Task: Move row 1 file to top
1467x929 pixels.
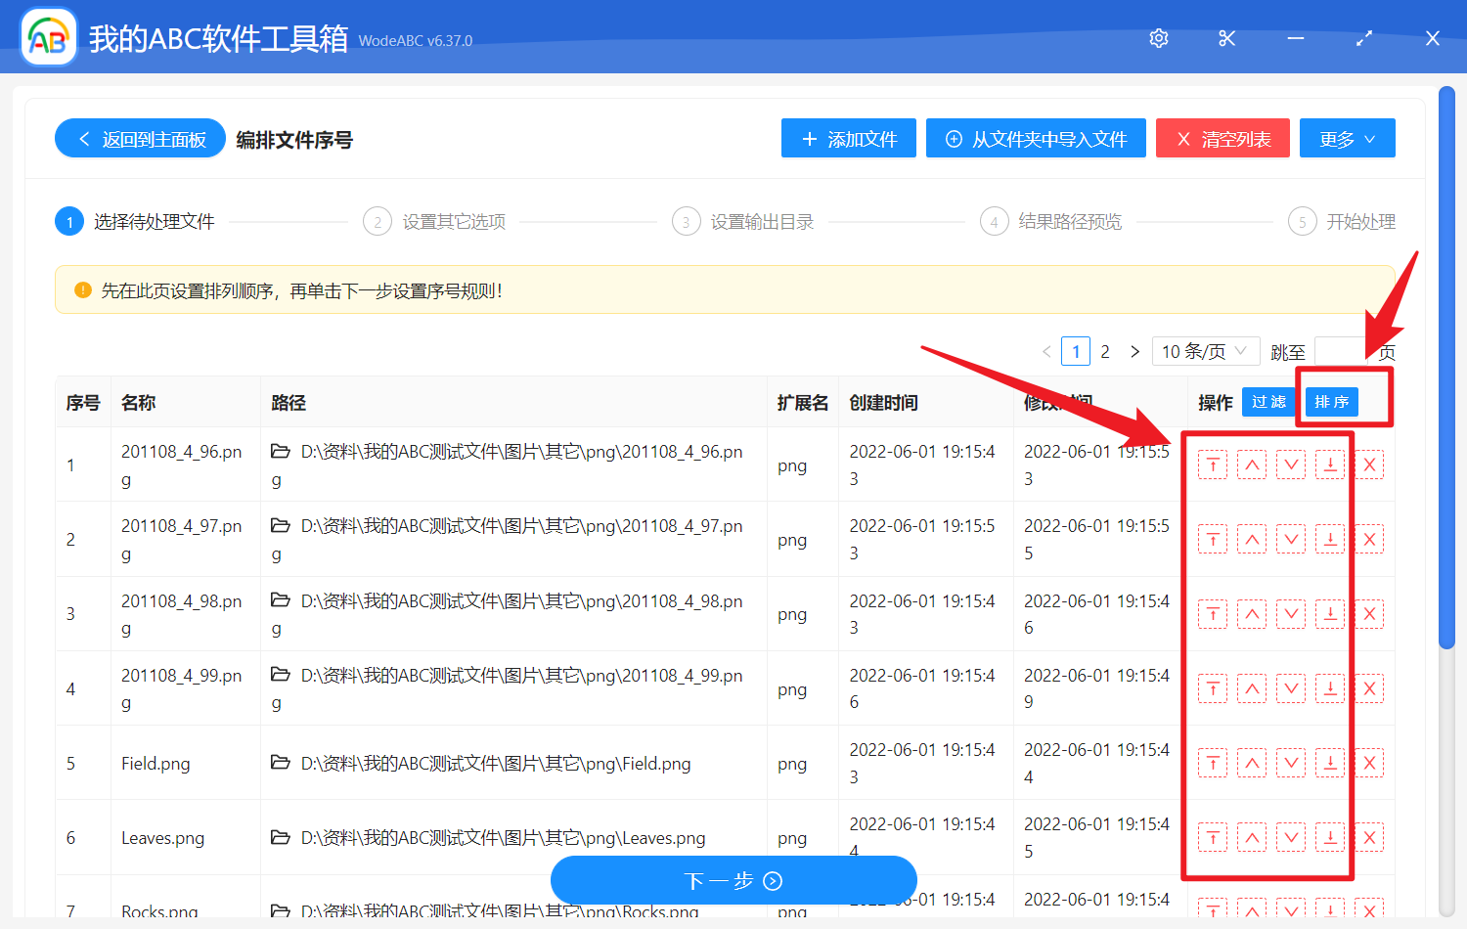Action: coord(1213,465)
